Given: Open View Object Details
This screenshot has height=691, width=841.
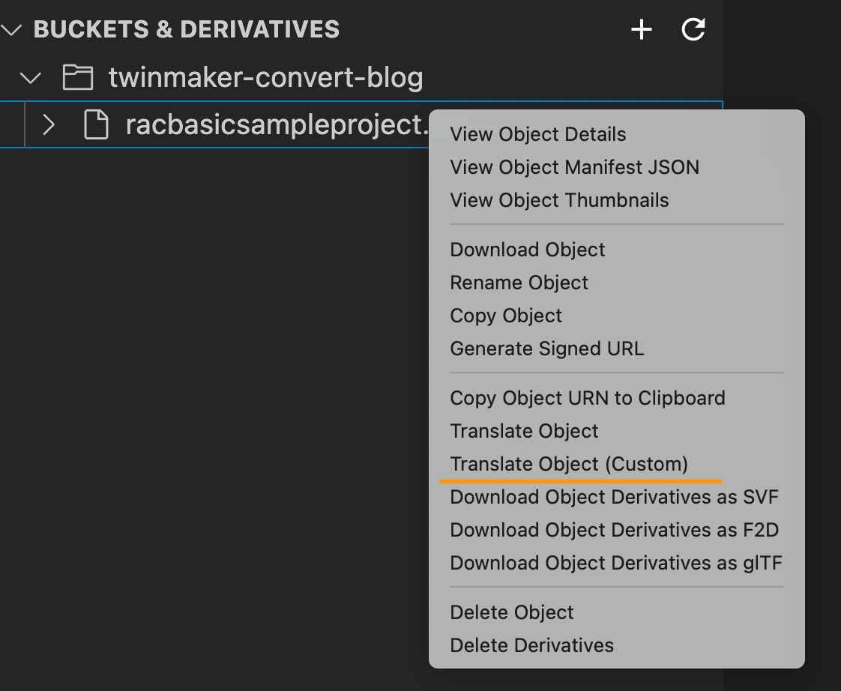Looking at the screenshot, I should tap(537, 134).
